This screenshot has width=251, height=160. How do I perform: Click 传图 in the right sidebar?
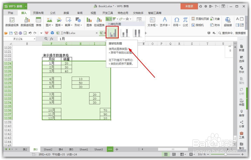(x=241, y=102)
